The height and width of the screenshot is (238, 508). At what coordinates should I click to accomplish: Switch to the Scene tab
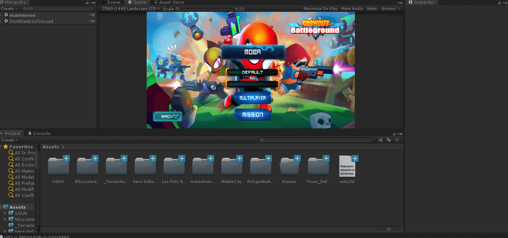(x=111, y=2)
